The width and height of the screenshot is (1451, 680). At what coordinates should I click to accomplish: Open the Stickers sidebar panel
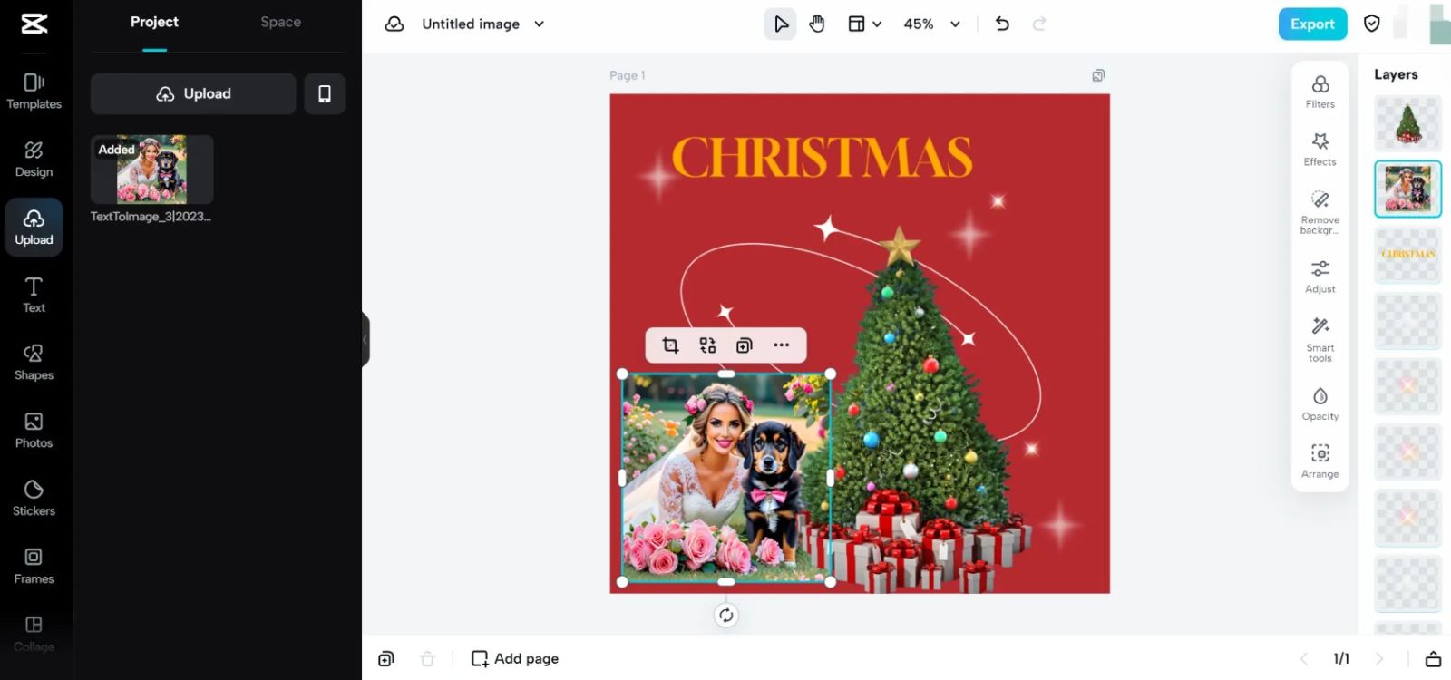tap(34, 498)
